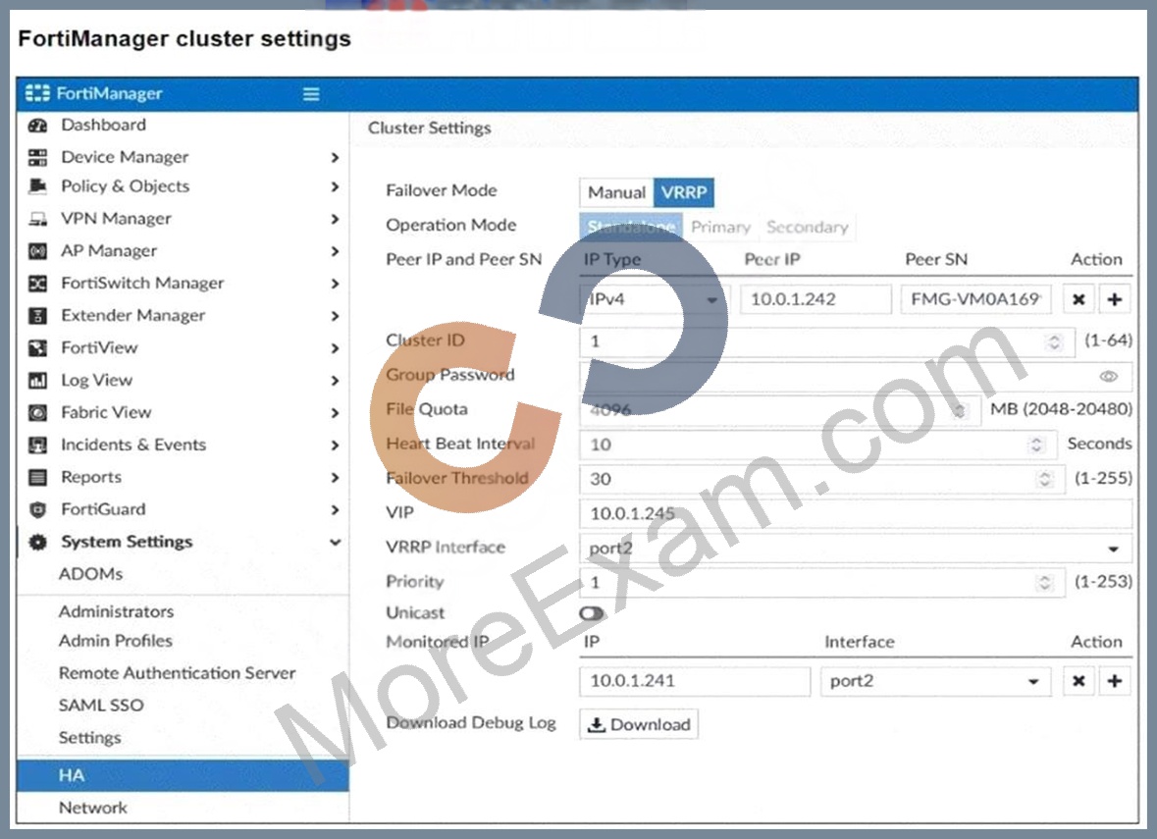Open the VRRP Interface port2 dropdown
Viewport: 1157px width, 839px height.
[856, 549]
